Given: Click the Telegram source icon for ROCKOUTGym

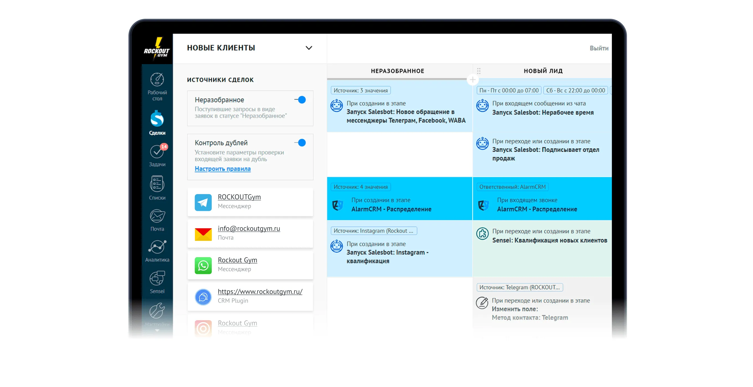Looking at the screenshot, I should (x=203, y=202).
